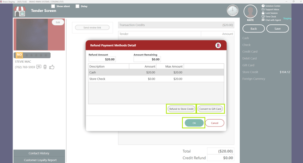Click the customer text message icon
Screen dimensions: 303x163
pyautogui.click(x=38, y=67)
